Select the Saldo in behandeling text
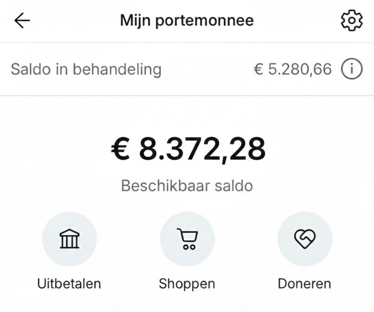 [x=86, y=69]
